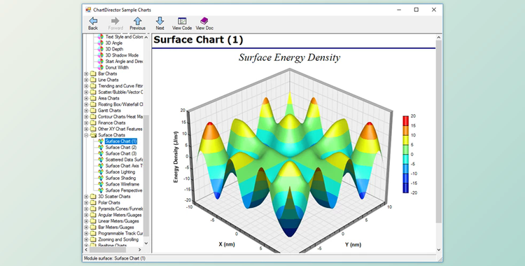Click the Energy Density axis label

coord(176,157)
